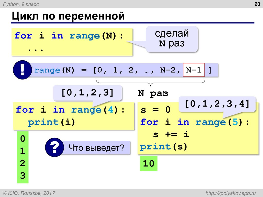Click the slide number 20

click(257, 4)
